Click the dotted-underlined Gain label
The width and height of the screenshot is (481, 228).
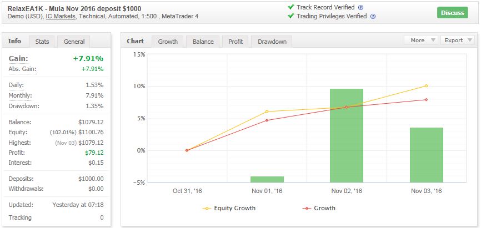pyautogui.click(x=18, y=59)
